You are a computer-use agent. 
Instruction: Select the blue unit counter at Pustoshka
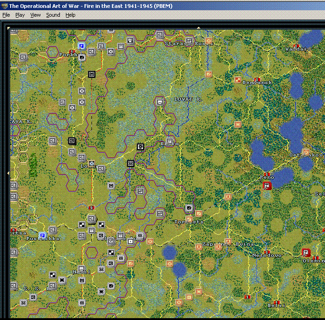(43, 235)
